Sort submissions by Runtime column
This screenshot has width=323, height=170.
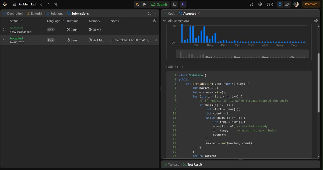[x=73, y=21]
